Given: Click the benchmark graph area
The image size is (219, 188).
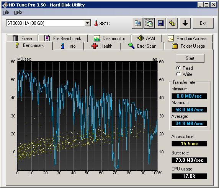Looking at the screenshot, I should 88,116.
